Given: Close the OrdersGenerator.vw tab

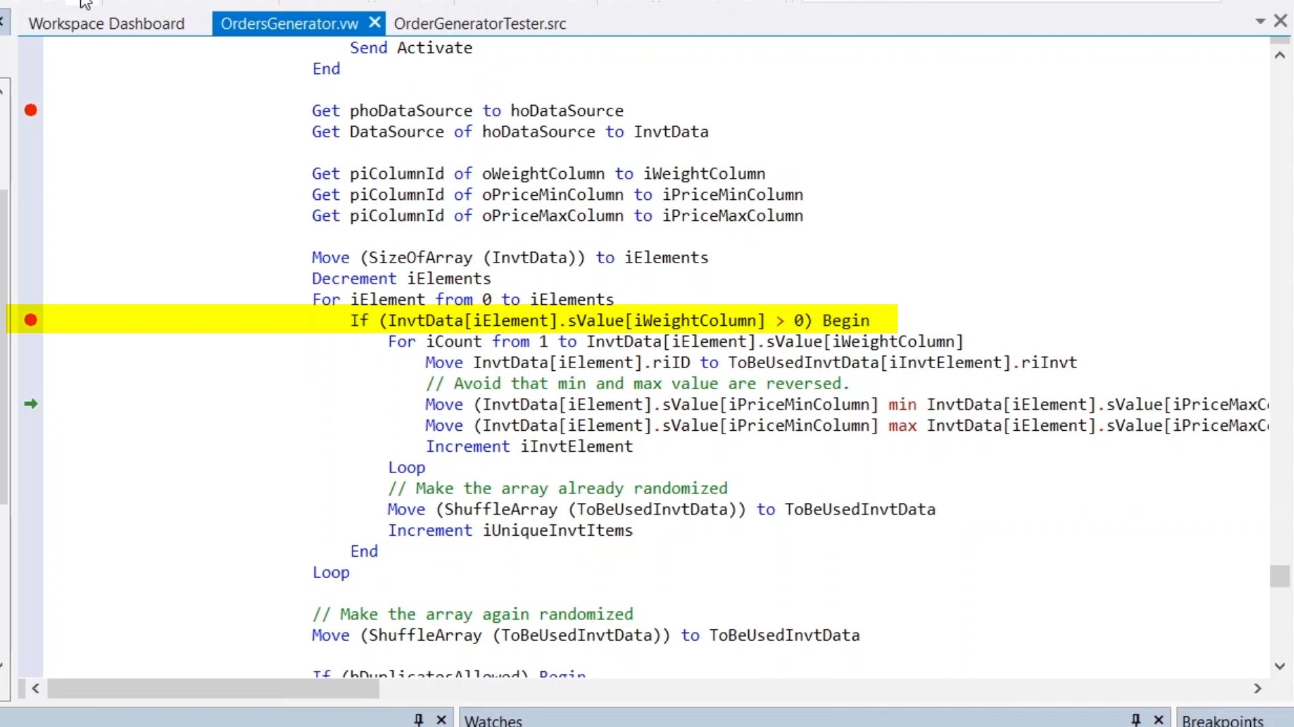Looking at the screenshot, I should pyautogui.click(x=375, y=24).
